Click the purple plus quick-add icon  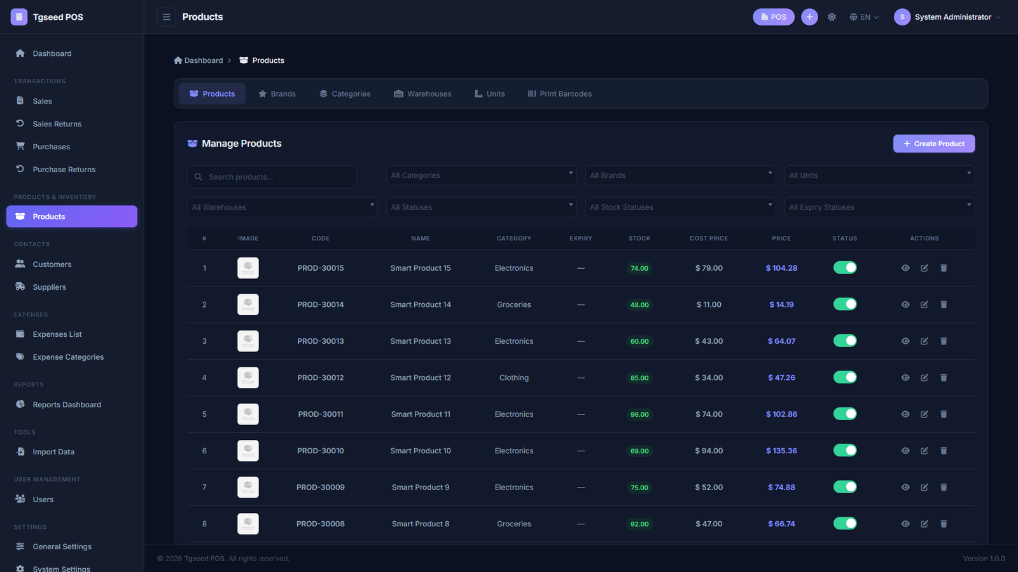(809, 17)
